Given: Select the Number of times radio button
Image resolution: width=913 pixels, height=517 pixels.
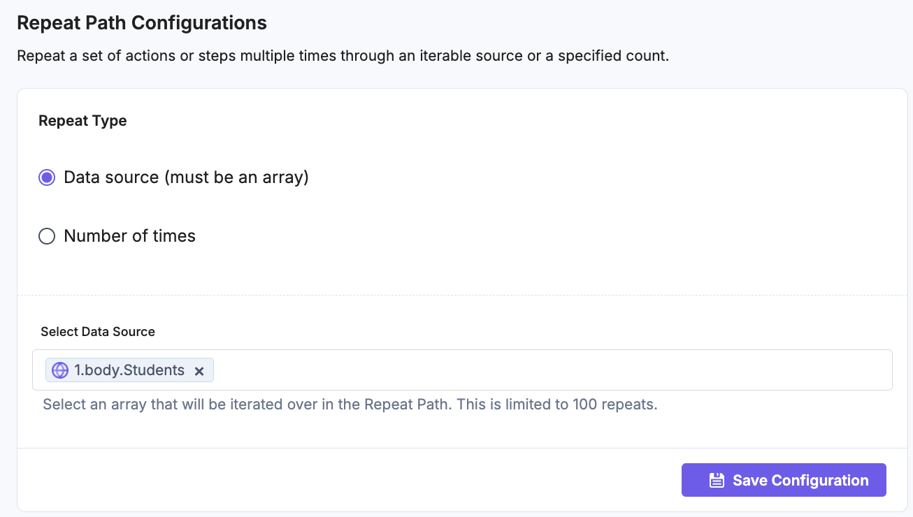Looking at the screenshot, I should [47, 236].
